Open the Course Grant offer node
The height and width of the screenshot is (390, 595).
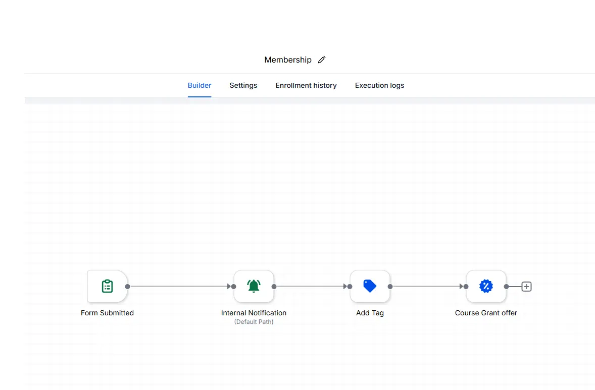486,287
